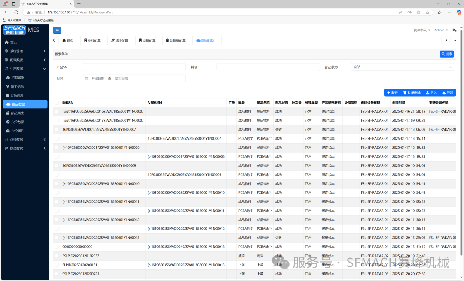Click the blue 搜索 search button
Image resolution: width=464 pixels, height=281 pixels.
coord(446,54)
